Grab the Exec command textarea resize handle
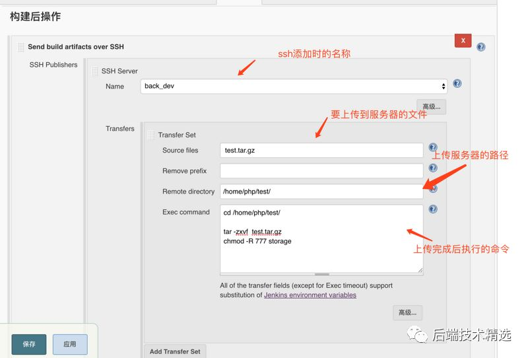 420,270
